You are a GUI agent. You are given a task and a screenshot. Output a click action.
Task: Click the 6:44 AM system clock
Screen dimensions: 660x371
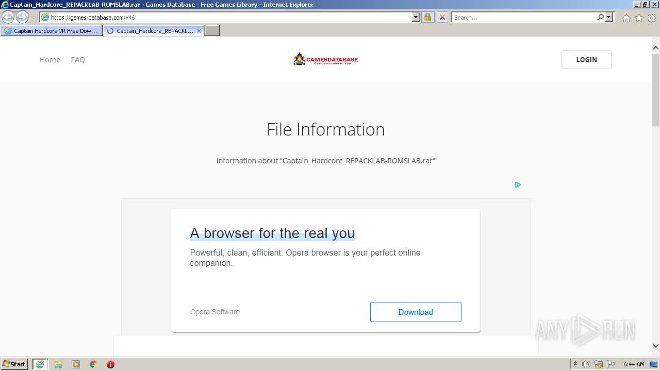click(634, 364)
